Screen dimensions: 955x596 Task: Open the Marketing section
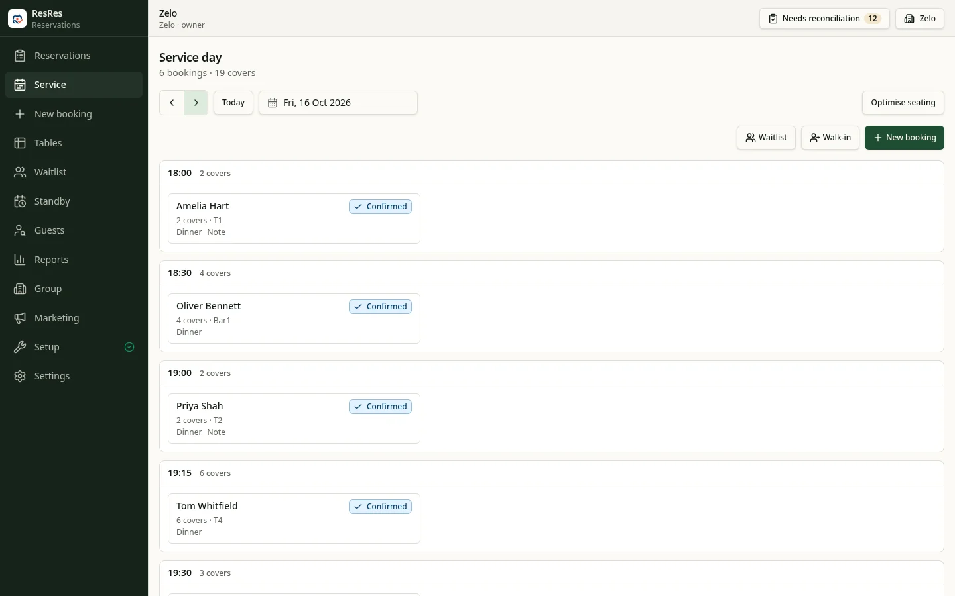(74, 318)
